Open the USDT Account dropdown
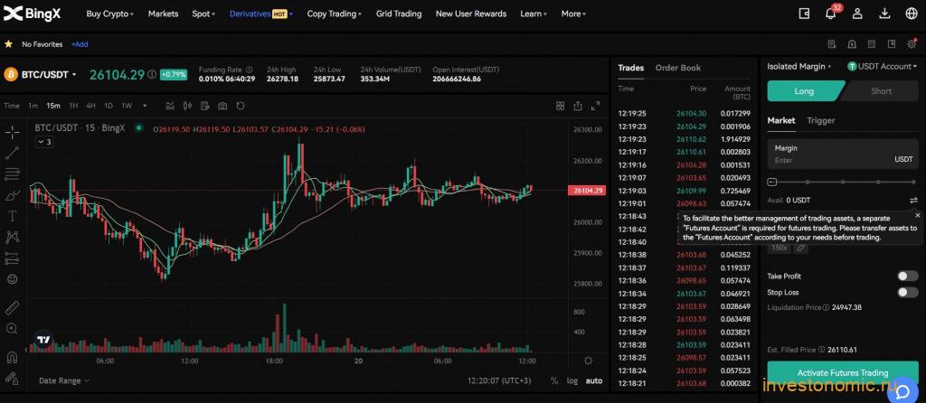Screen dimensions: 926x403 [883, 67]
